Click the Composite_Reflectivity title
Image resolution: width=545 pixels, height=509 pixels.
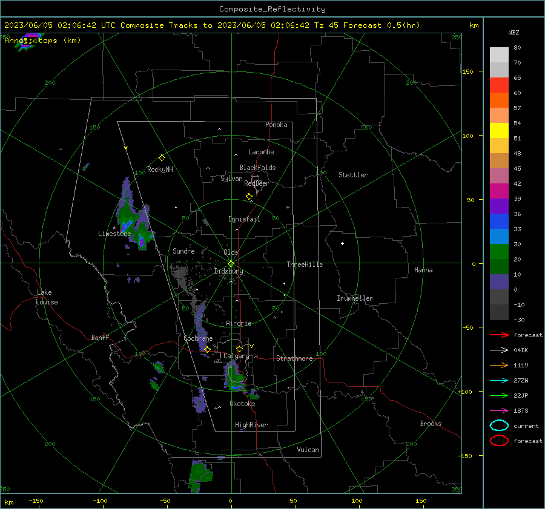click(272, 9)
